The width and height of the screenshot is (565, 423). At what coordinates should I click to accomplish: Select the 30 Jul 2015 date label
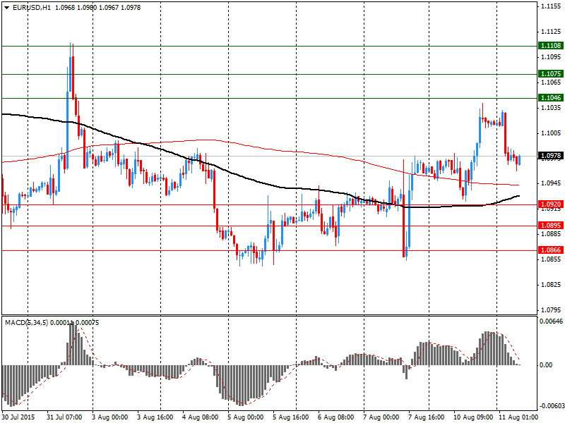coord(18,417)
